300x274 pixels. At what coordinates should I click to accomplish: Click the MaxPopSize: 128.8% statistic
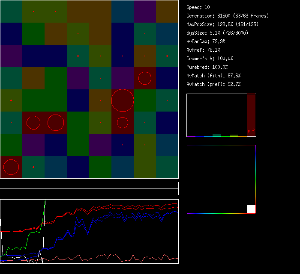point(222,24)
